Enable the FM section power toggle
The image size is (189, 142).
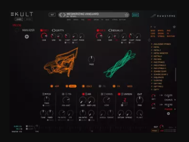[x=63, y=94]
